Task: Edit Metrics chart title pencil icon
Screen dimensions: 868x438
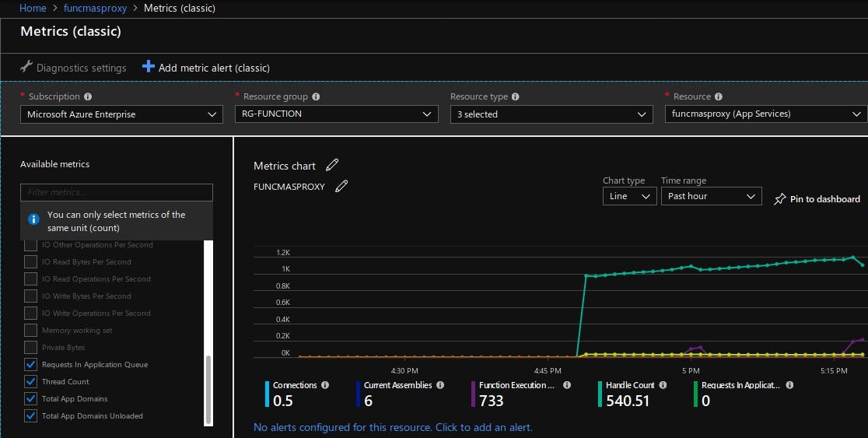Action: [332, 165]
